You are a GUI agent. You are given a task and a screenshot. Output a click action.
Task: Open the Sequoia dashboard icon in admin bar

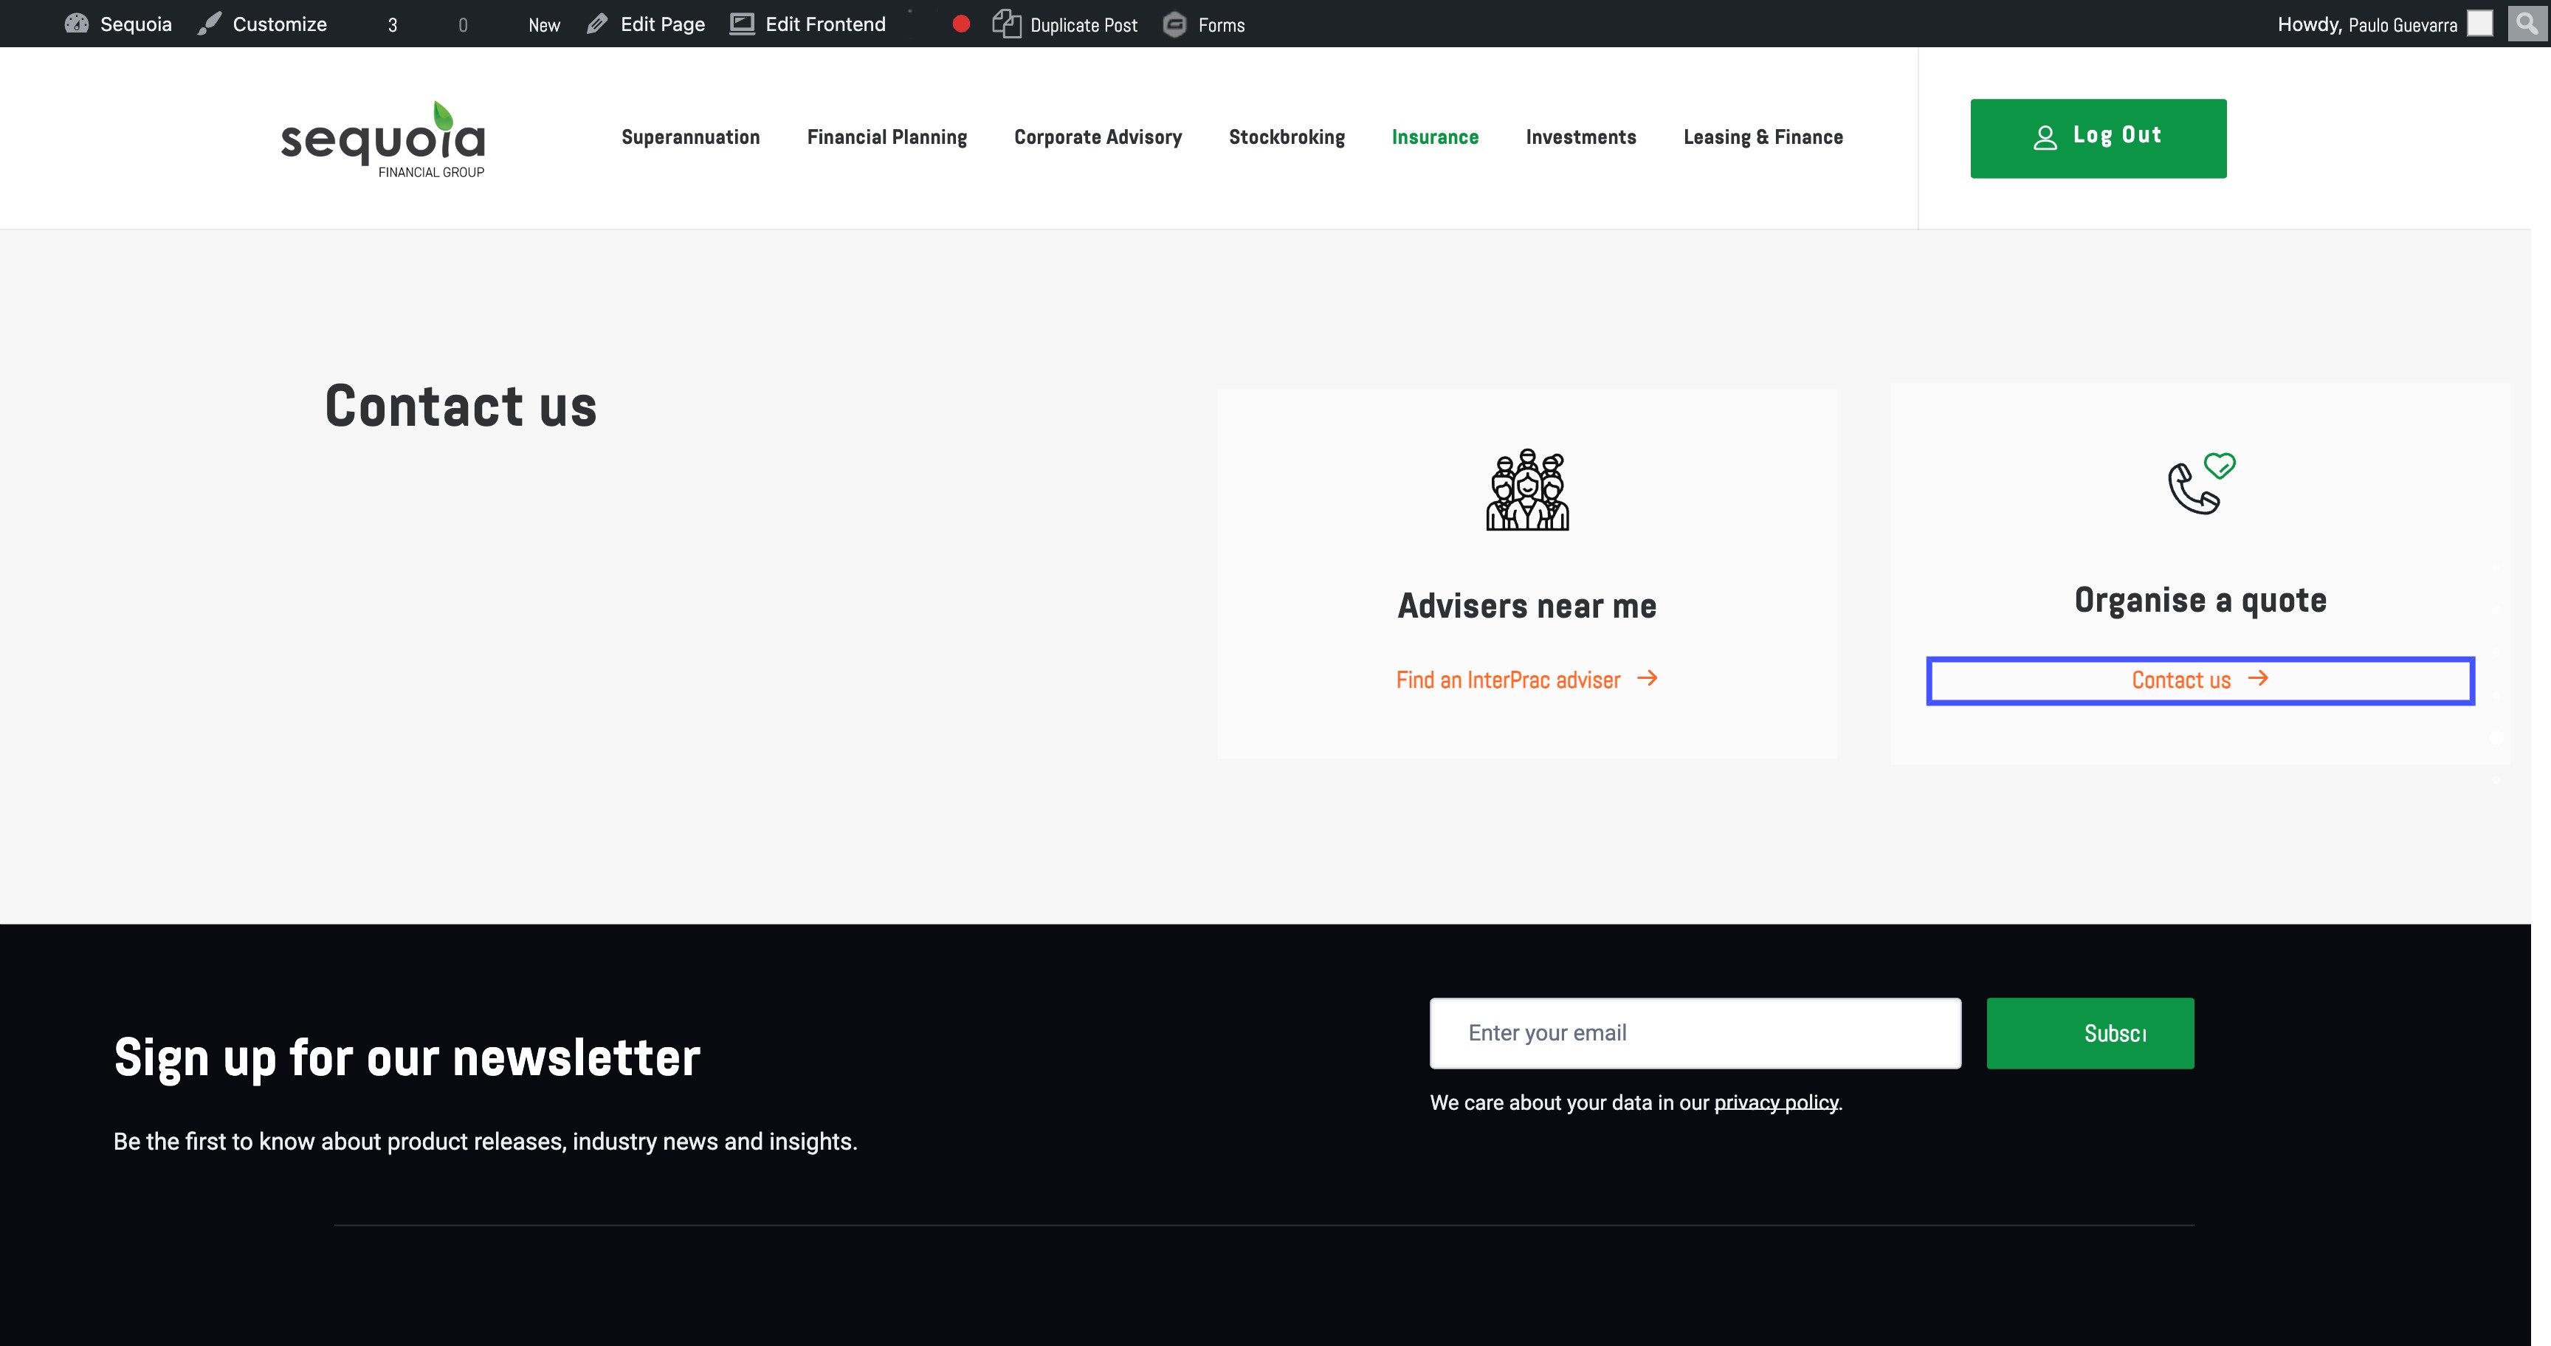pyautogui.click(x=76, y=24)
